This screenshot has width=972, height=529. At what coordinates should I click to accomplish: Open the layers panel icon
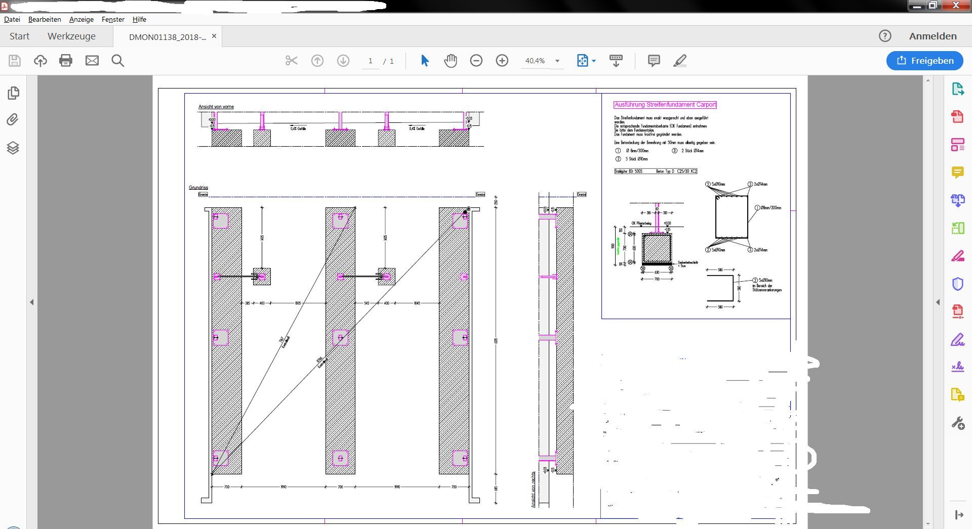(x=13, y=148)
